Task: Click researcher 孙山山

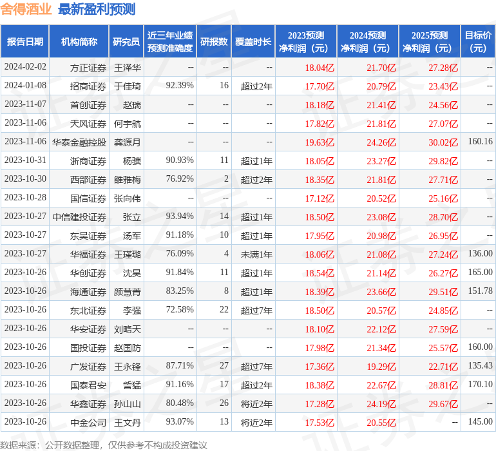Action: pyautogui.click(x=128, y=404)
